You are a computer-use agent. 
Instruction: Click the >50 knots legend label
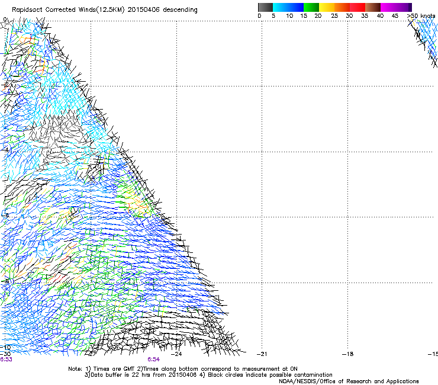[421, 16]
